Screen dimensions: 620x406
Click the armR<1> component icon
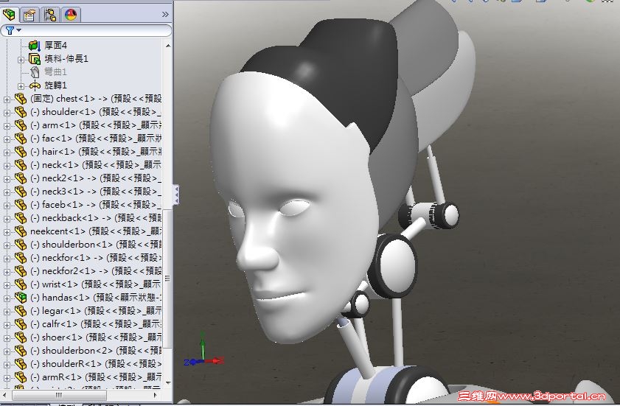(20, 377)
